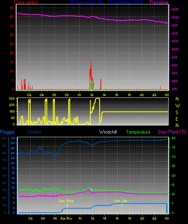Click the Pressione legend label

point(159,2)
